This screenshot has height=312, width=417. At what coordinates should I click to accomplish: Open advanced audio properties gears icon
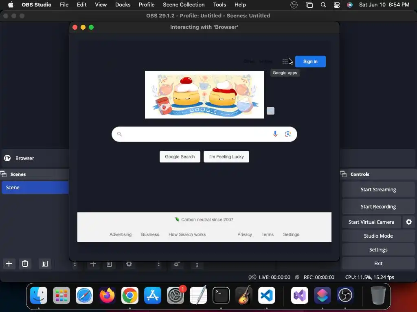click(177, 264)
